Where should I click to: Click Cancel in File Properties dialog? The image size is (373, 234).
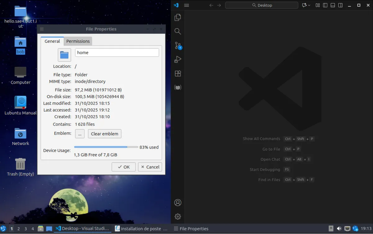click(150, 167)
